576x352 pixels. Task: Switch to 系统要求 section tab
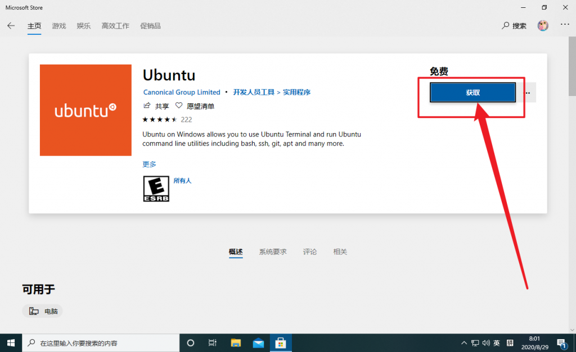273,252
